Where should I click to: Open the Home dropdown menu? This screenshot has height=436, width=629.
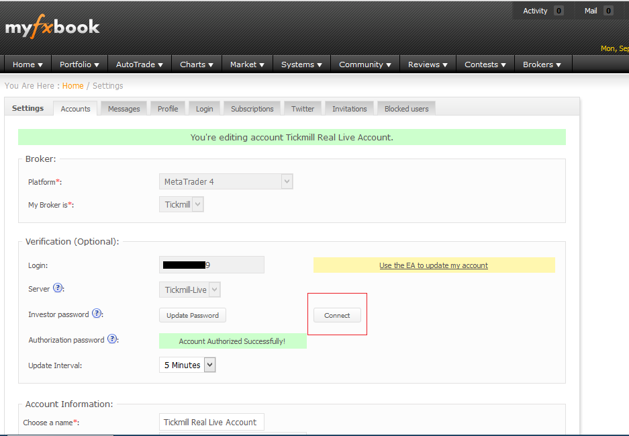point(28,64)
